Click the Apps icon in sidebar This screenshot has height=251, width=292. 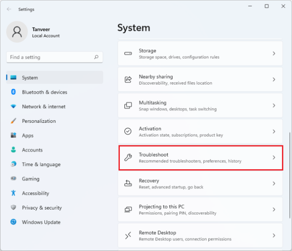13,135
